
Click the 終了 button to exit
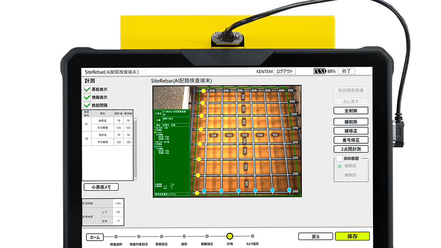(346, 71)
